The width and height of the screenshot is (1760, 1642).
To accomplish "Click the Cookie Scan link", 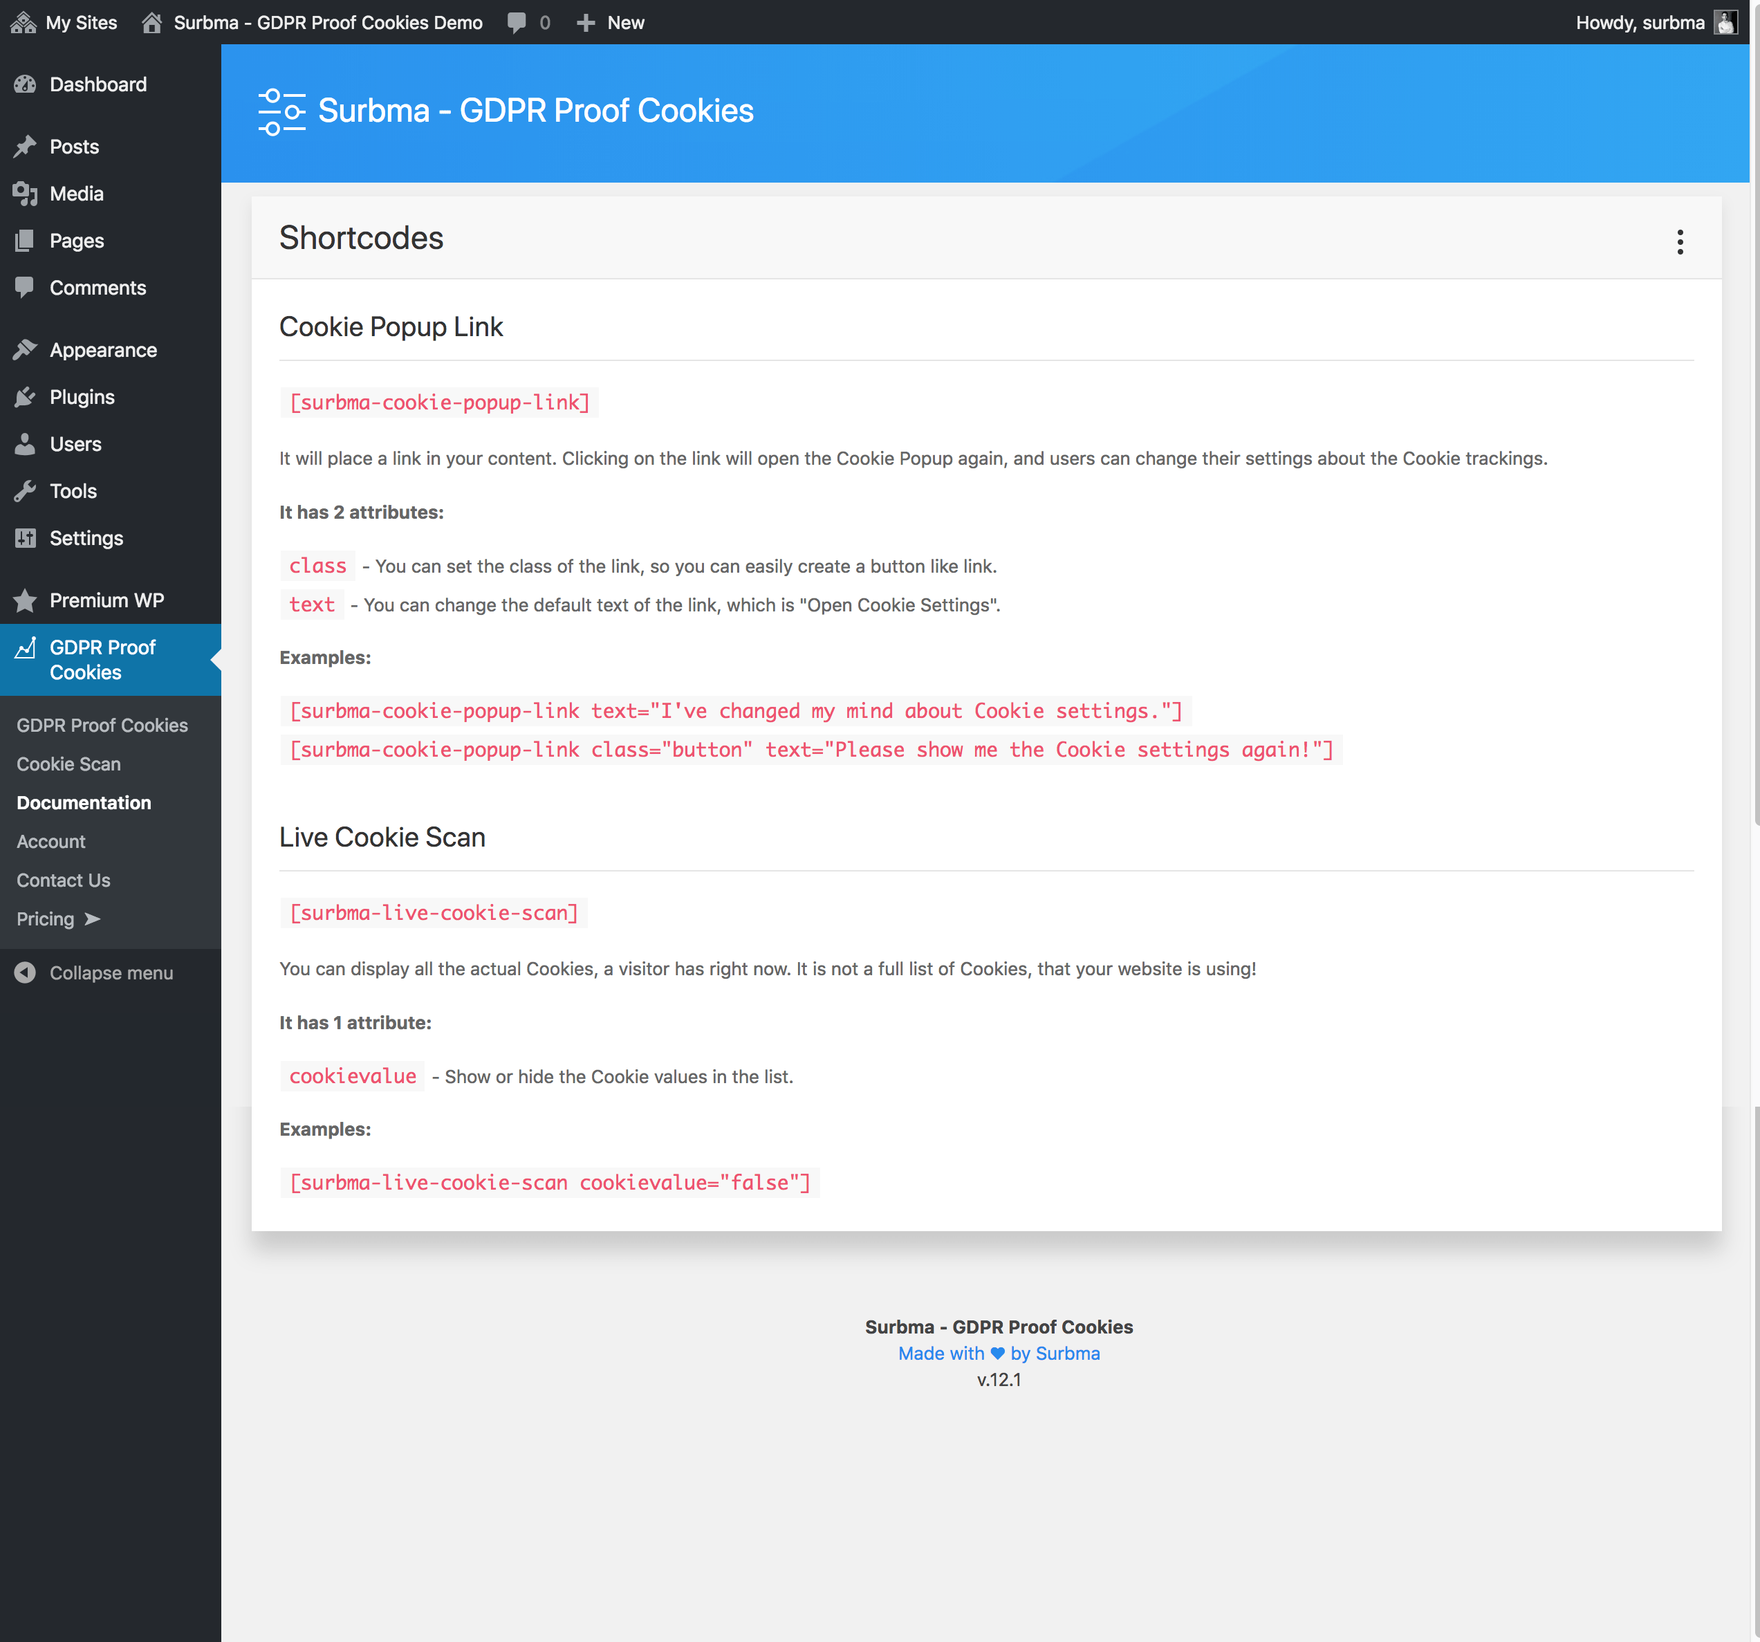I will [x=68, y=762].
